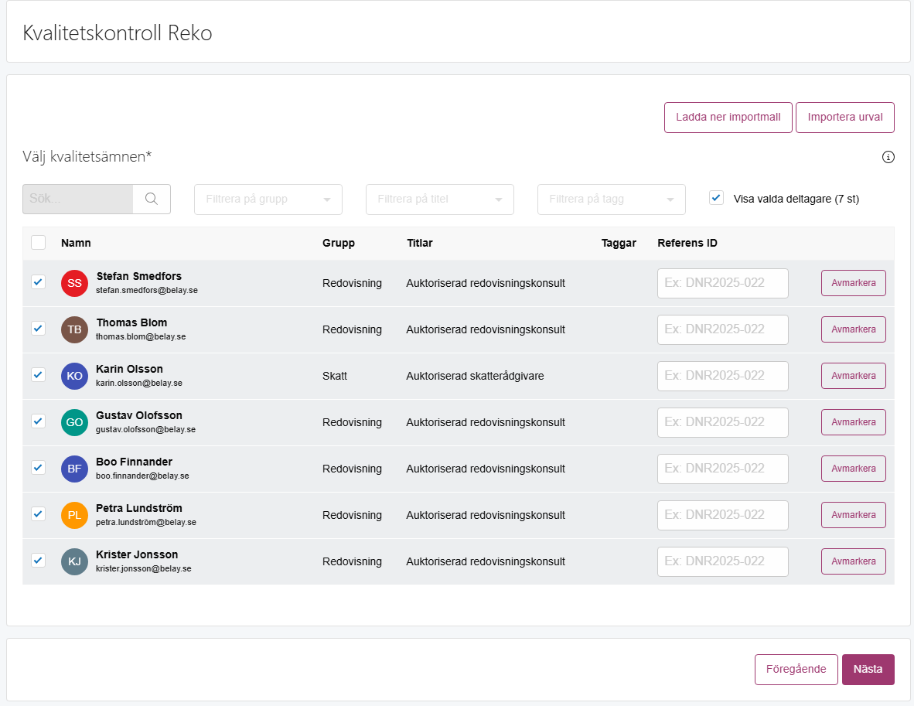Click the Namn column header
The image size is (914, 706).
(76, 243)
